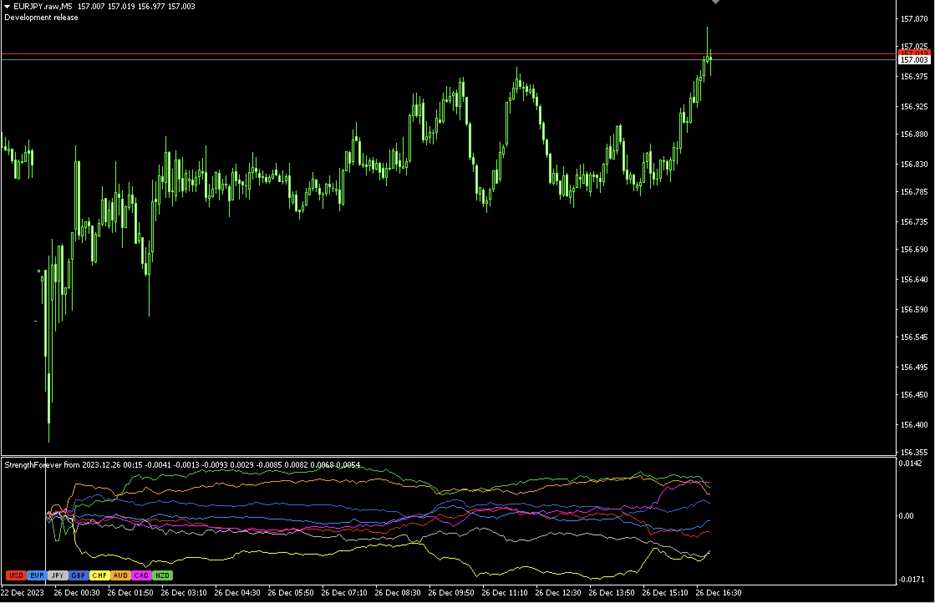Click the 26 Dec 16:30 time label
This screenshot has width=935, height=603.
(x=718, y=593)
